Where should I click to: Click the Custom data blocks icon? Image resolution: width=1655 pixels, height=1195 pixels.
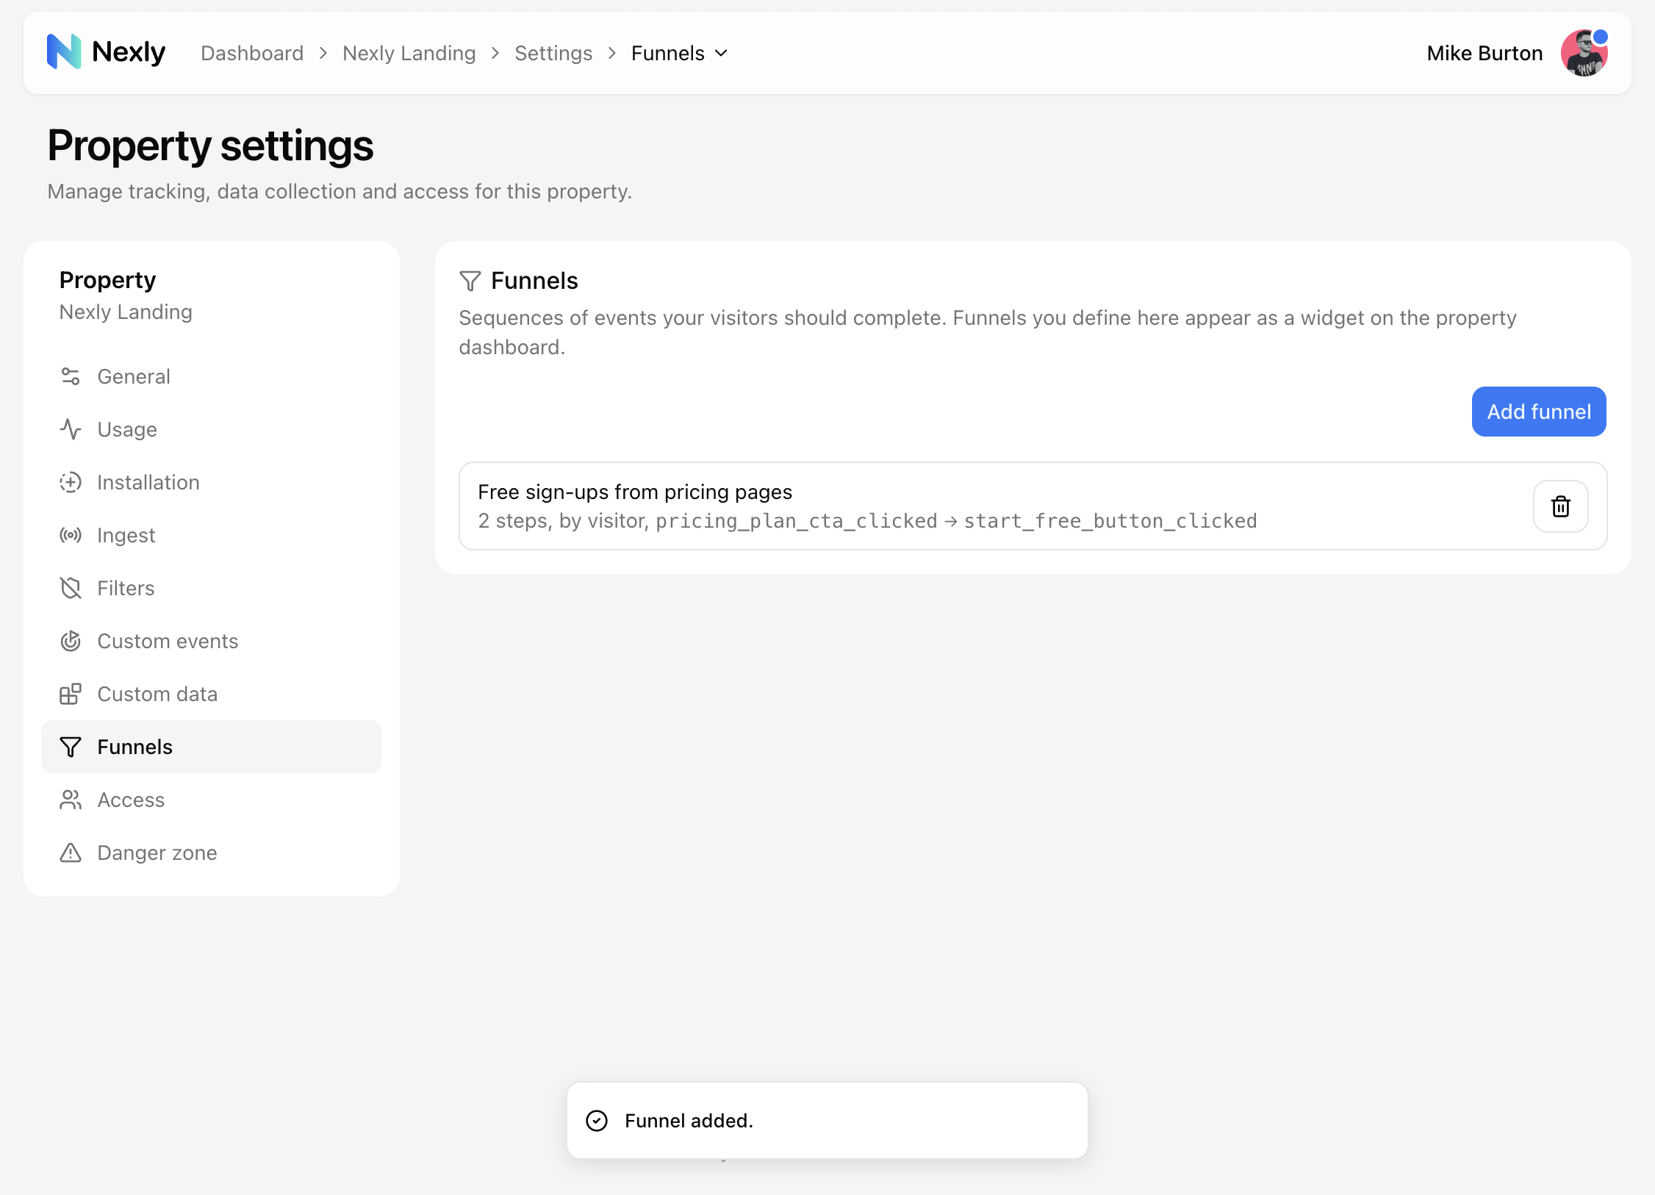pyautogui.click(x=71, y=694)
